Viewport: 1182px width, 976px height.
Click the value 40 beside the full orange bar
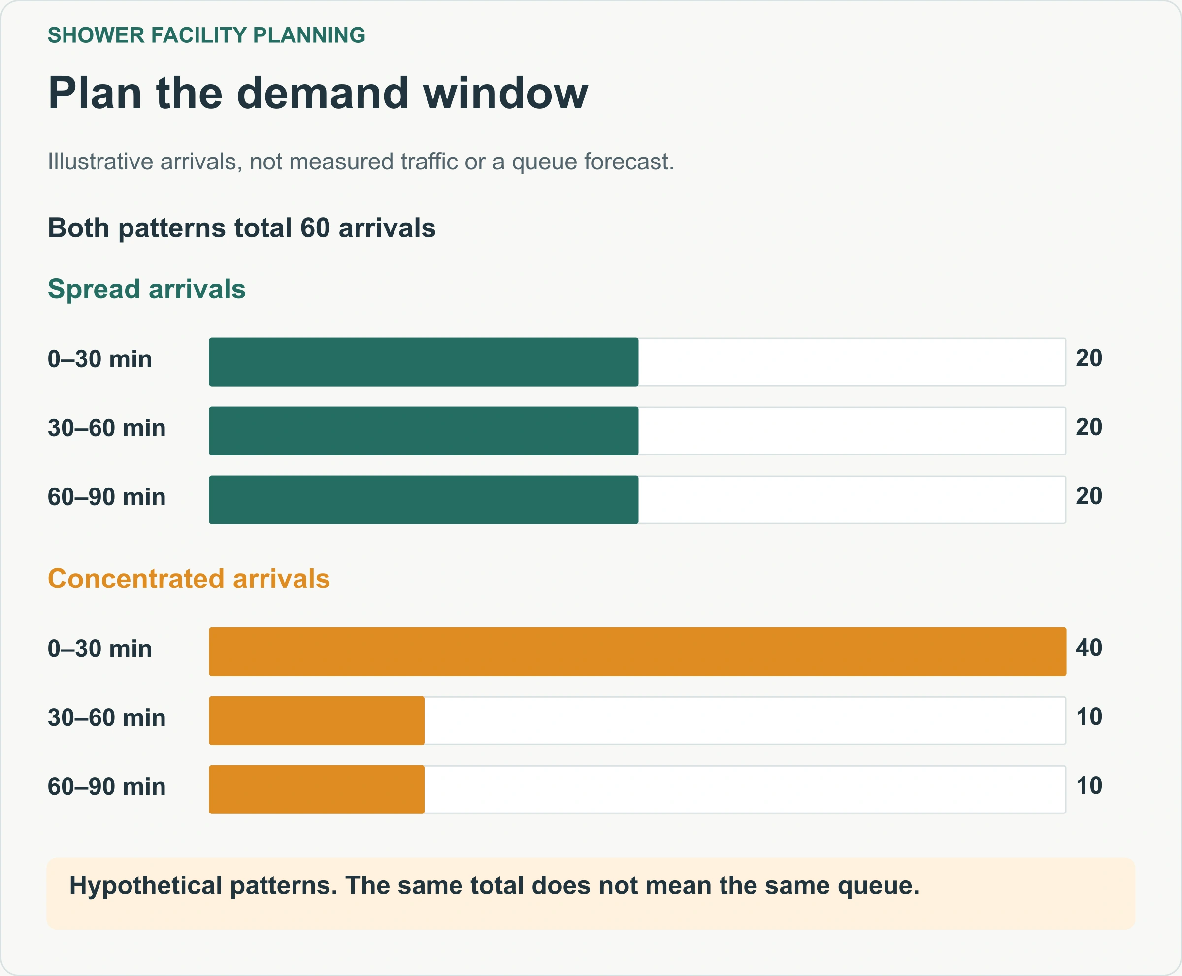click(x=1088, y=648)
